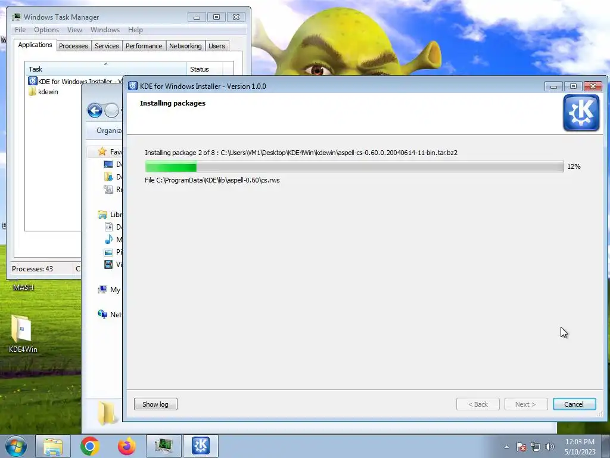Switch to Services tab
610x458 pixels.
[107, 46]
